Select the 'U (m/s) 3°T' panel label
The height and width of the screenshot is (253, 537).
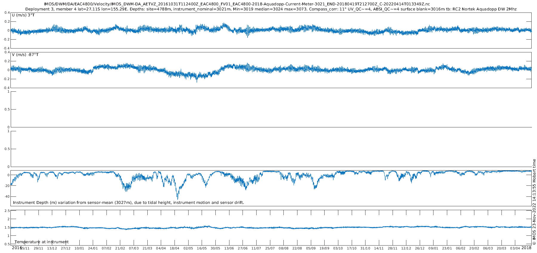pyautogui.click(x=23, y=15)
